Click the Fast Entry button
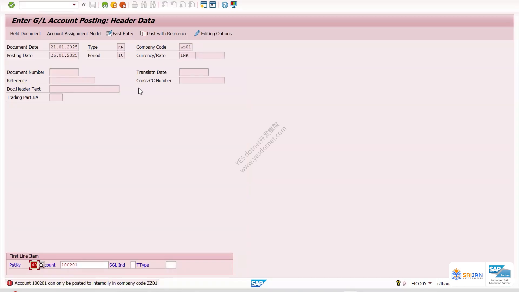 tap(120, 34)
